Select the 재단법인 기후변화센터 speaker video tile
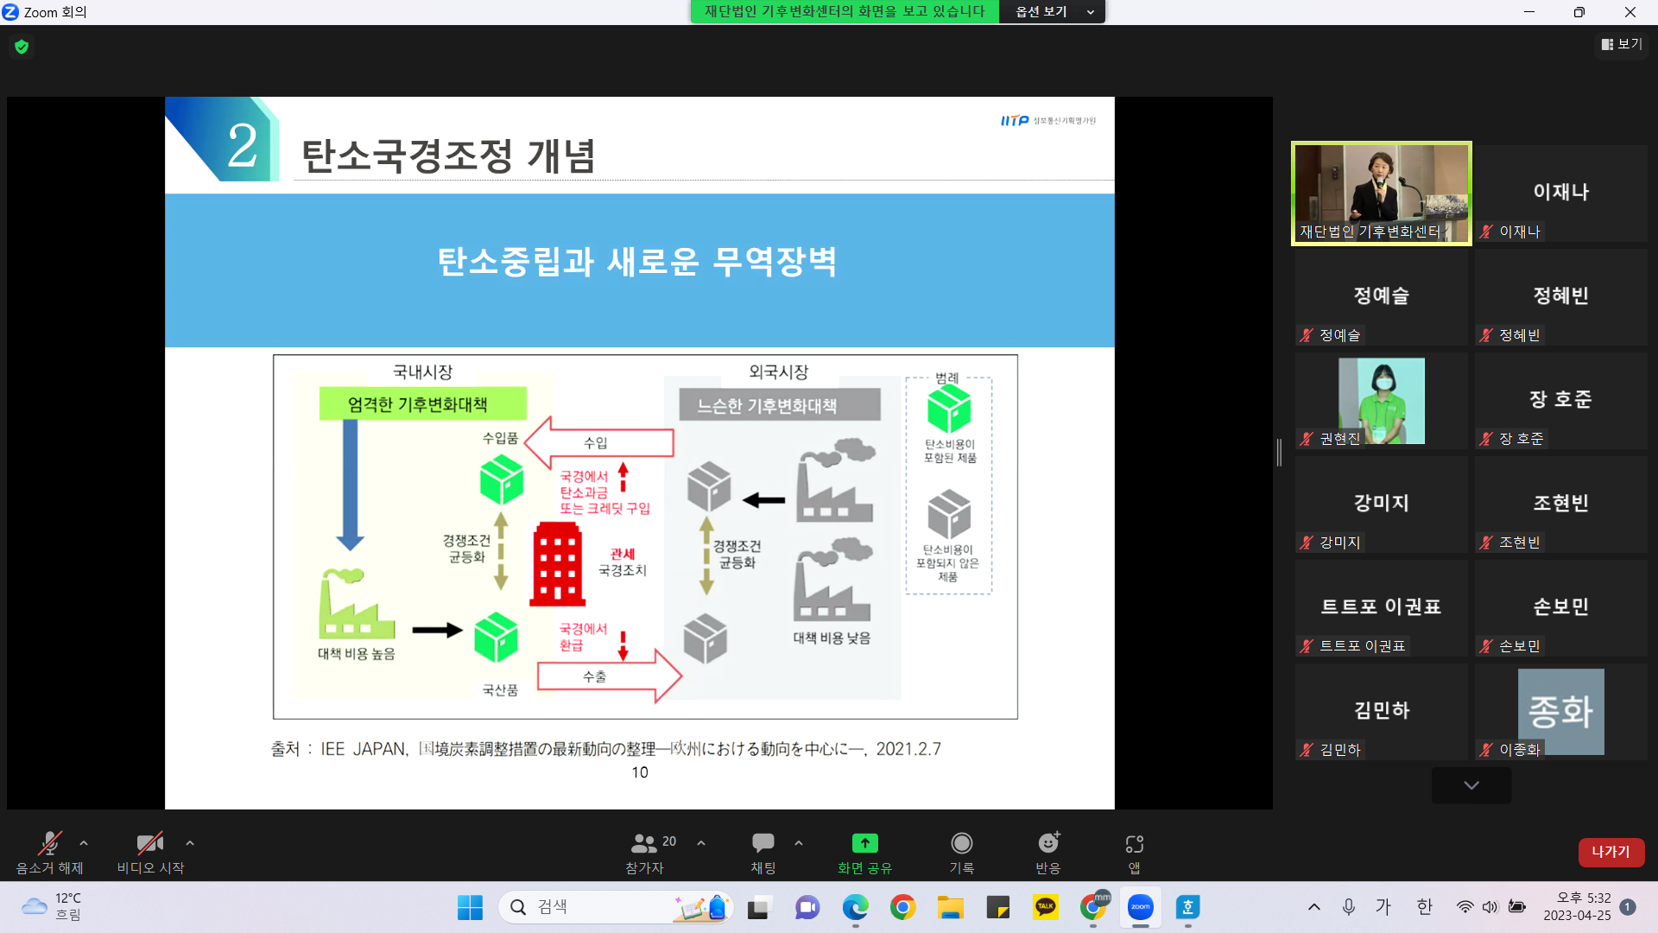Viewport: 1658px width, 933px height. (1382, 194)
